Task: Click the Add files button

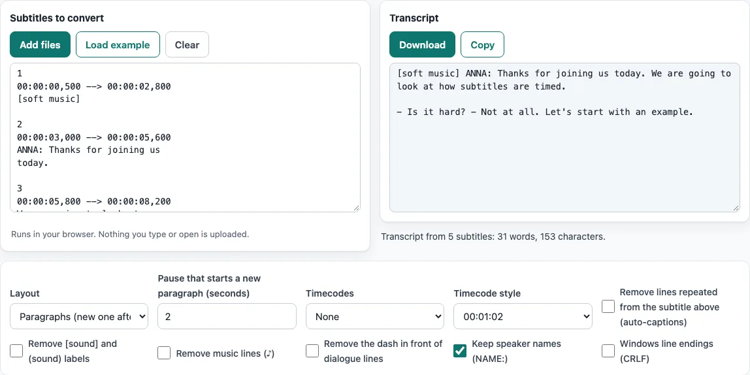Action: point(41,44)
